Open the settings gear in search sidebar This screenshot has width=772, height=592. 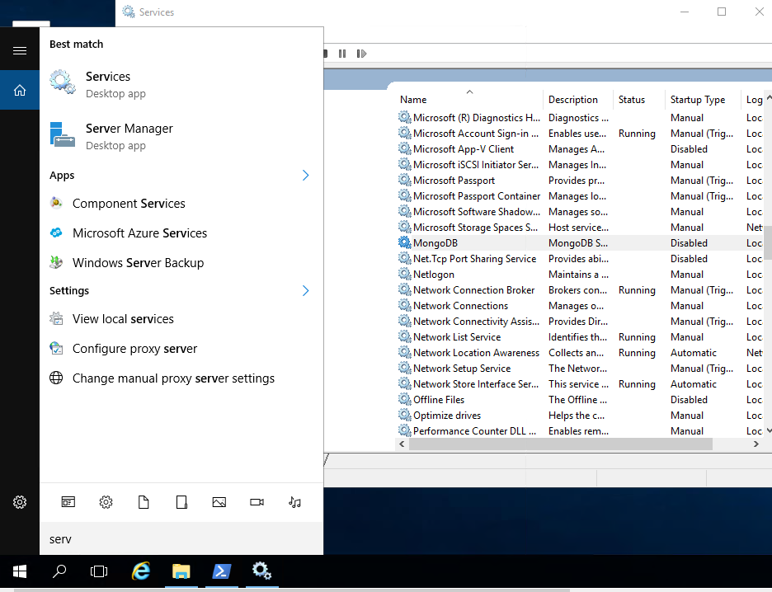pyautogui.click(x=20, y=502)
